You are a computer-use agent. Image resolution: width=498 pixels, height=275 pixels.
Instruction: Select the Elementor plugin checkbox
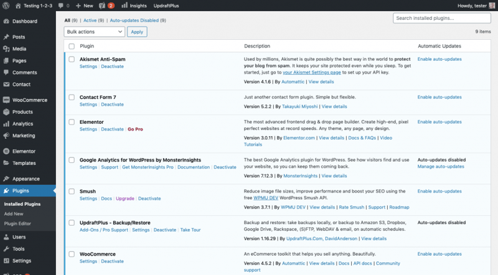pyautogui.click(x=72, y=123)
